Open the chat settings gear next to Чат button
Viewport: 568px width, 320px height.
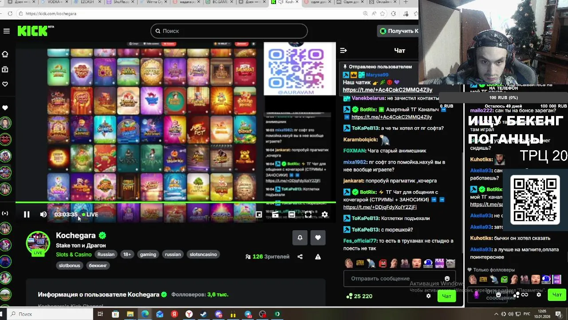tap(428, 296)
